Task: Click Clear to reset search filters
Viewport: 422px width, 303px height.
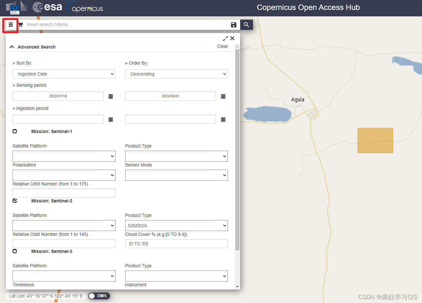Action: tap(222, 46)
